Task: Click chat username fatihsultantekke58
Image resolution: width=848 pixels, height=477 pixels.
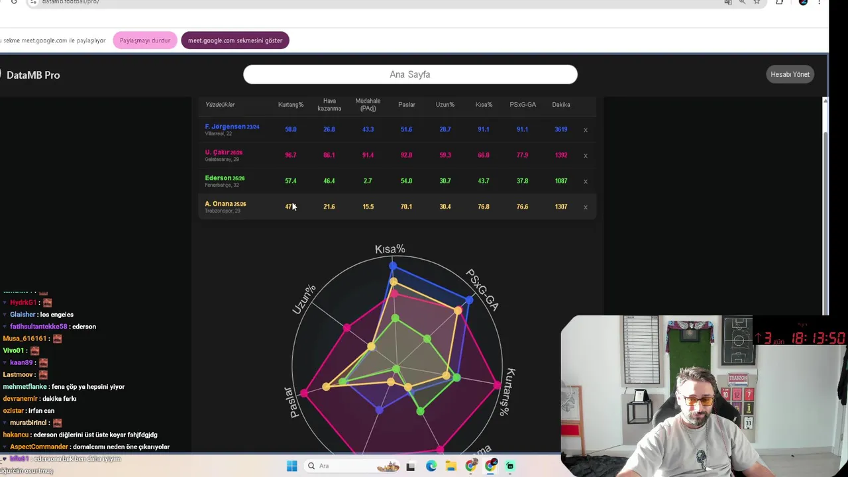Action: pos(38,327)
